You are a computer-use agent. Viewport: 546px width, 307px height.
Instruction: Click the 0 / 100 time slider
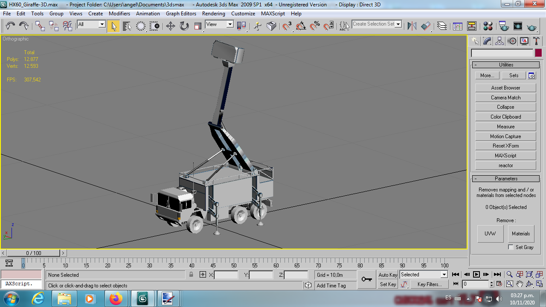34,253
